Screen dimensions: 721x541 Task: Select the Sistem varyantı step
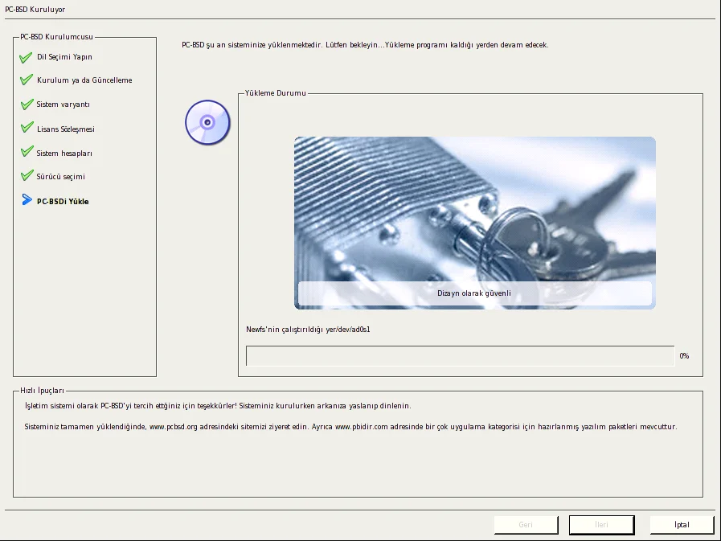(x=63, y=105)
